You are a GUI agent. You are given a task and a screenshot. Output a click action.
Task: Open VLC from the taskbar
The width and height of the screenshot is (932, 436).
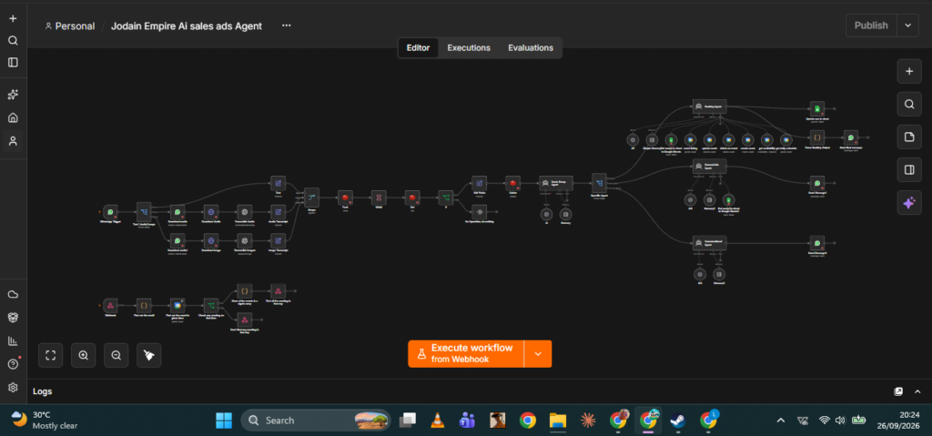[x=438, y=421]
